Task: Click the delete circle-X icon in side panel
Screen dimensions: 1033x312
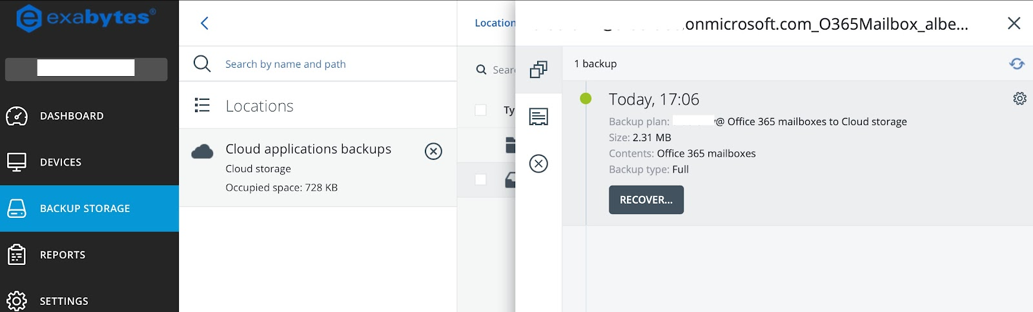Action: point(538,164)
